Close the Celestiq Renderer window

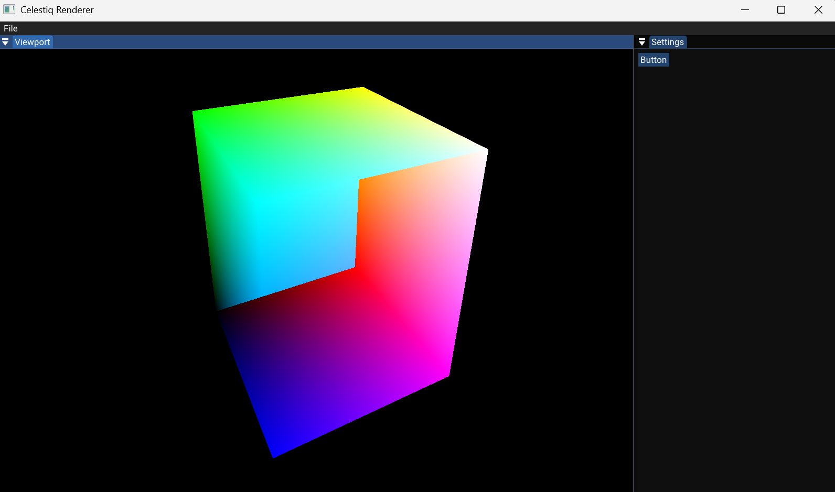[x=818, y=10]
